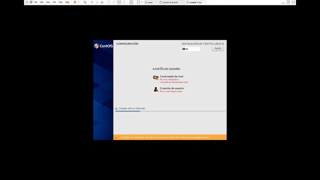Image resolution: width=320 pixels, height=180 pixels.
Task: Expand the stretch display dropdown arrow
Action: point(142,2)
